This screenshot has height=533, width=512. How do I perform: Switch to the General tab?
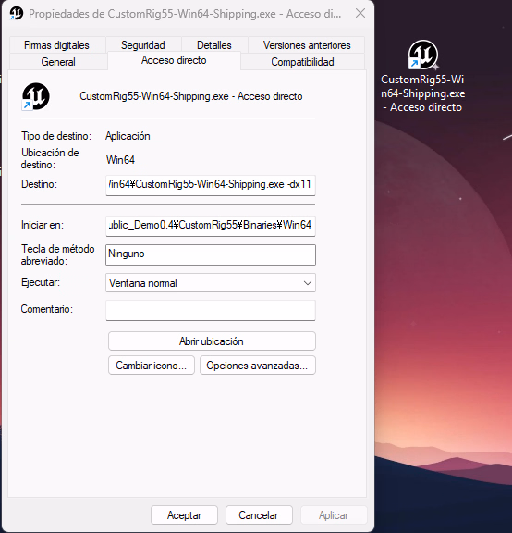[58, 62]
